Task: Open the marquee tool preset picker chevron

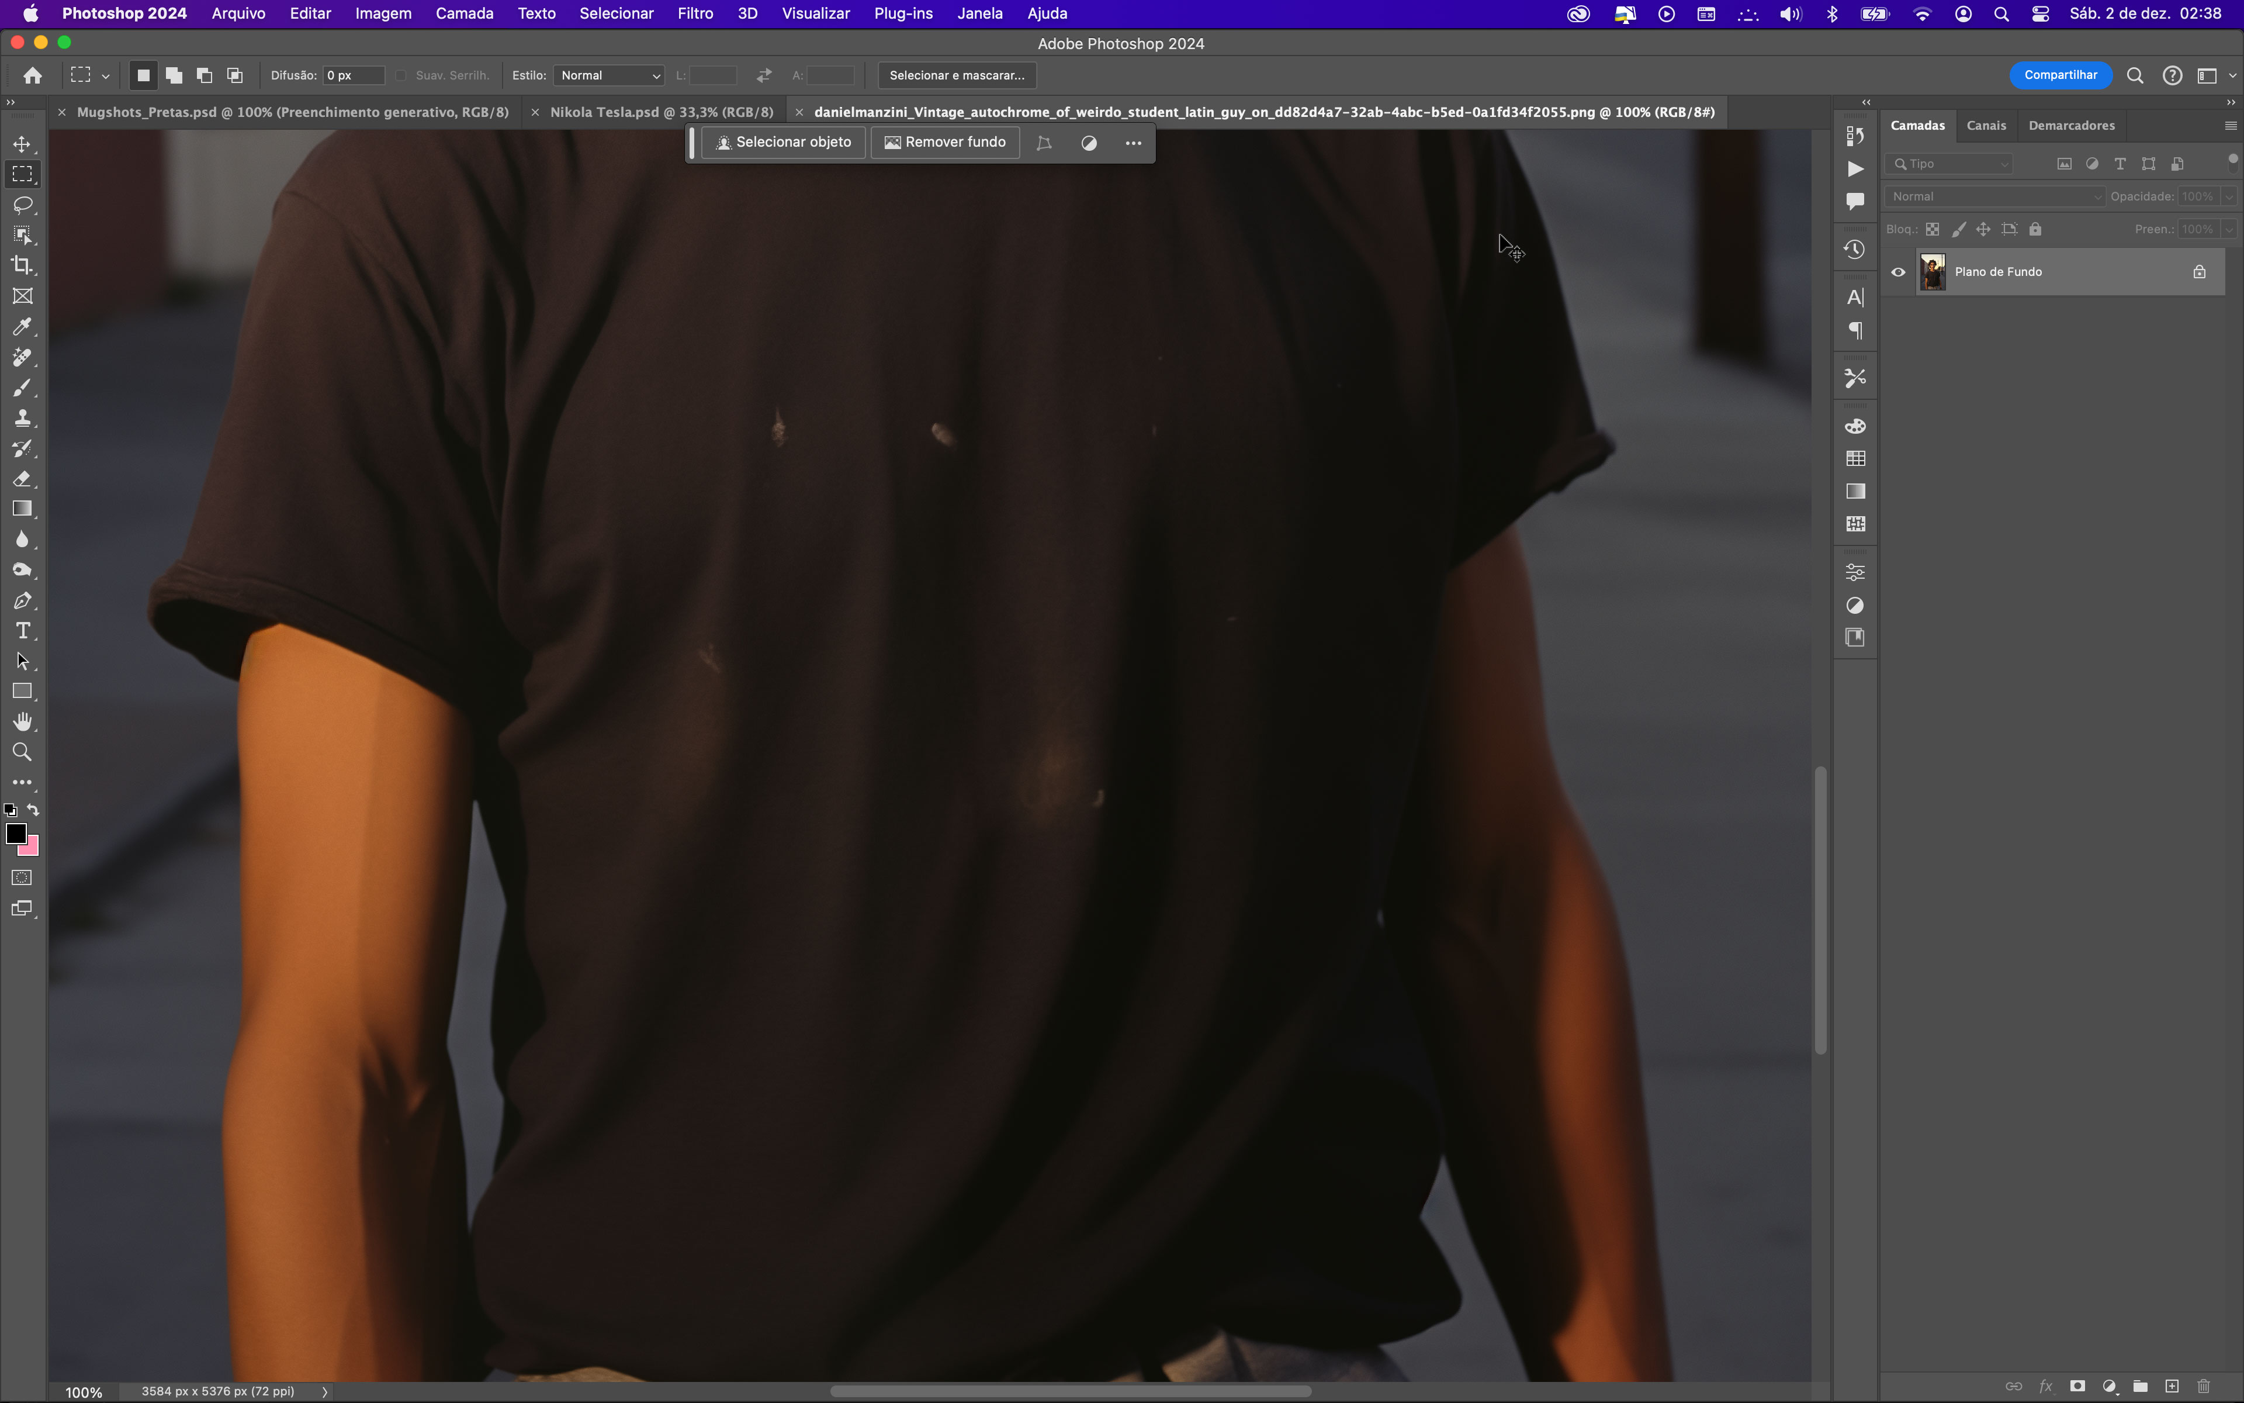Action: tap(106, 75)
